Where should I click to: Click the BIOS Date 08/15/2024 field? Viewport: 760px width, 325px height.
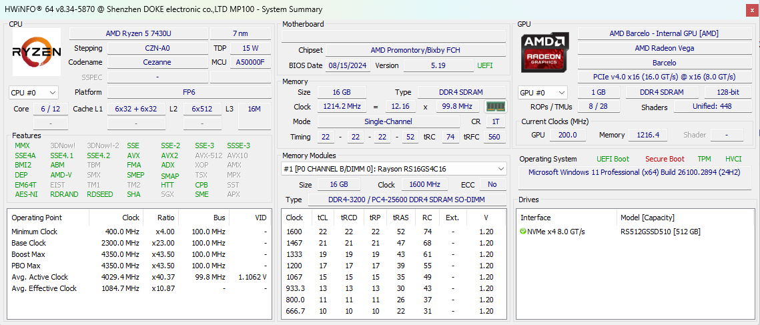click(344, 65)
